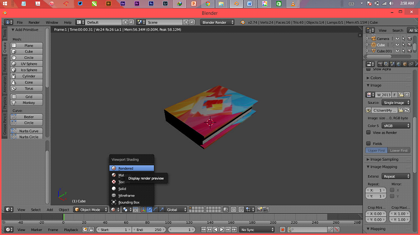420x235 pixels.
Task: Collapse the Image Mapping panel
Action: (383, 167)
